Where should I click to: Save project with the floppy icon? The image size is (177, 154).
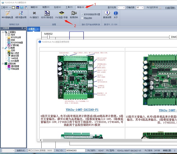(22, 7)
